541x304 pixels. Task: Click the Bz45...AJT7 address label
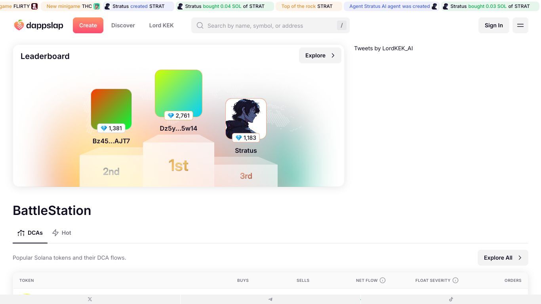[x=111, y=141]
